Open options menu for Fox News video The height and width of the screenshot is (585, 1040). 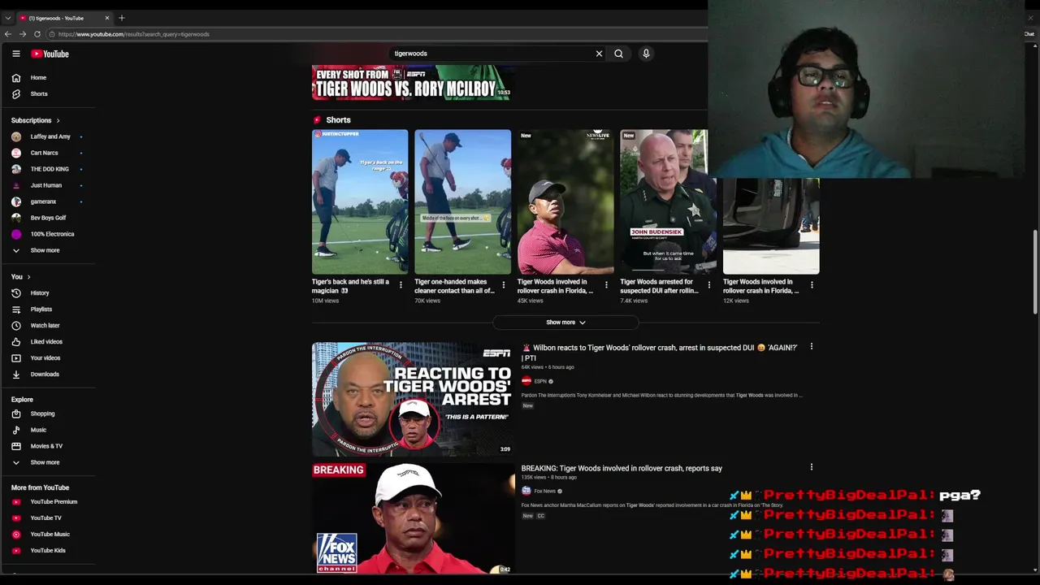[x=811, y=467]
